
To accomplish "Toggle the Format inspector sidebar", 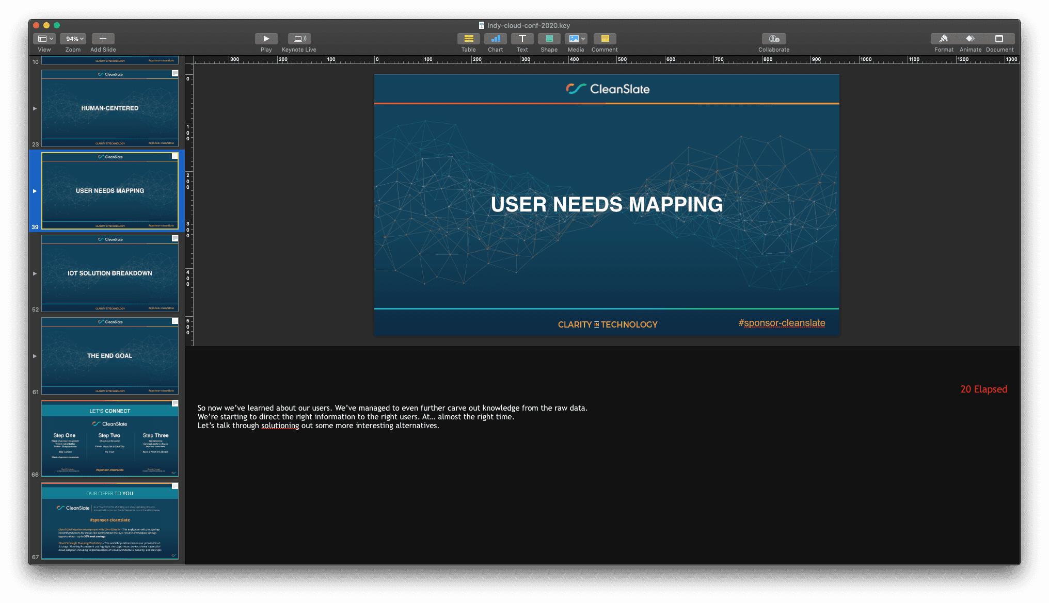I will coord(944,39).
